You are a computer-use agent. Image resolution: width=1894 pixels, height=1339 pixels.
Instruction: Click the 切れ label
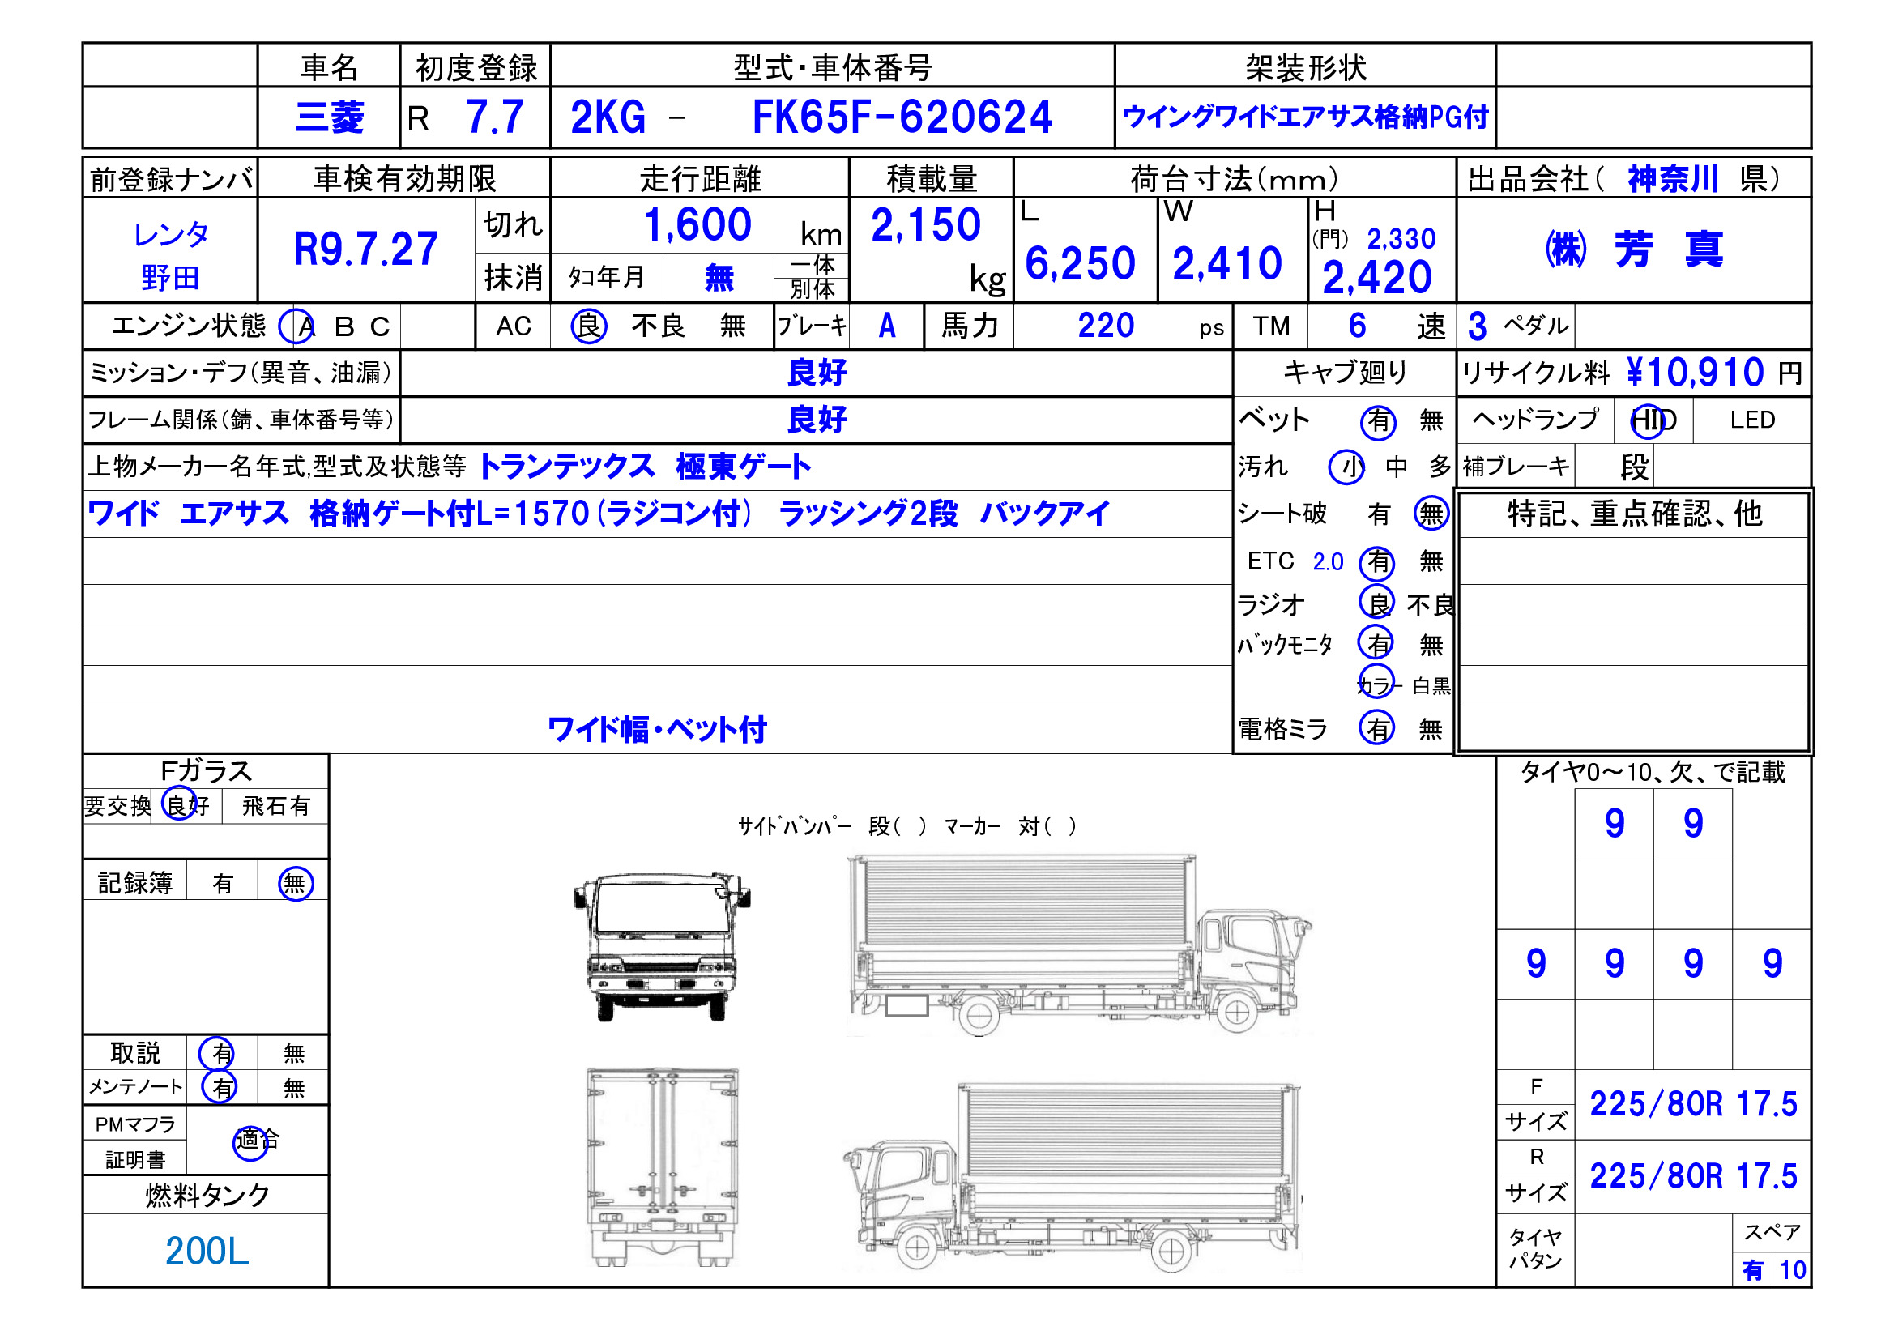coord(513,225)
